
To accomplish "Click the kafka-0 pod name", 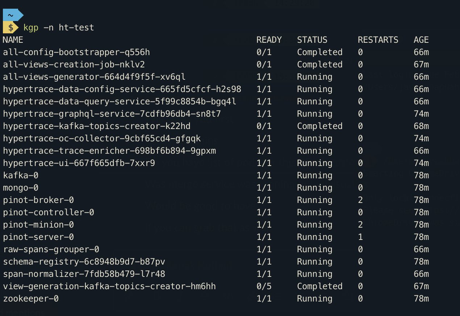I will coord(21,175).
